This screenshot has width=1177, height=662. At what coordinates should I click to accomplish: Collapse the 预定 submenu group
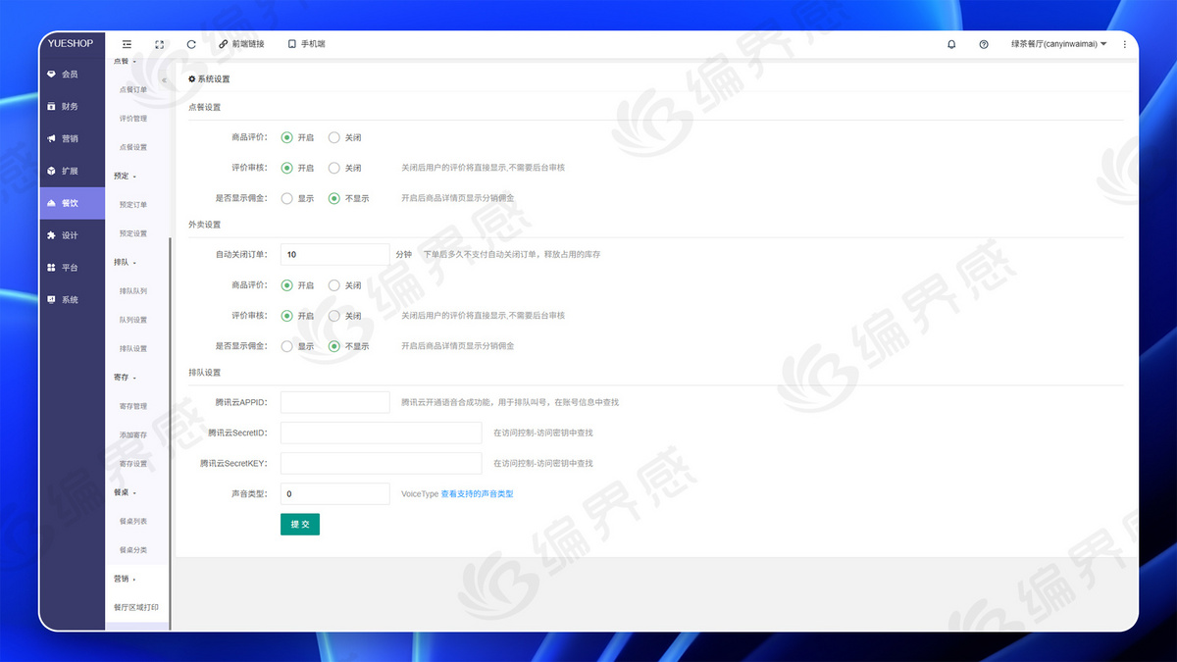pos(126,176)
